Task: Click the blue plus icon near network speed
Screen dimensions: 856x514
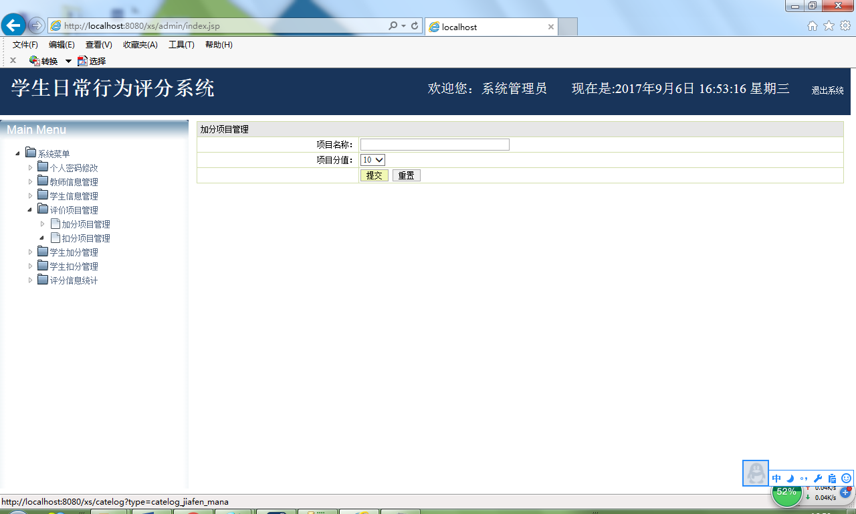Action: coord(845,492)
